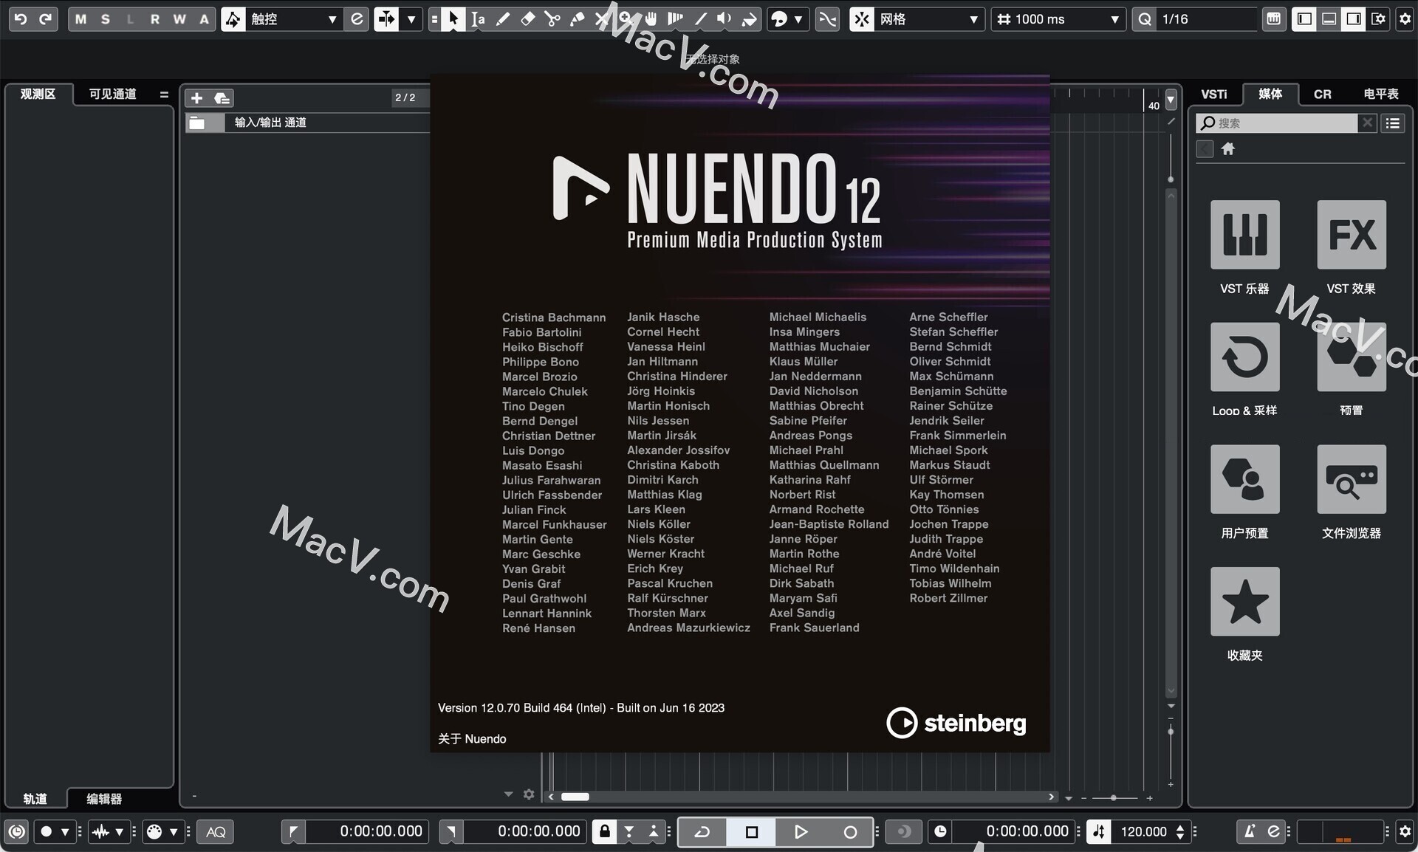Select the Play speaker tool

[x=725, y=19]
